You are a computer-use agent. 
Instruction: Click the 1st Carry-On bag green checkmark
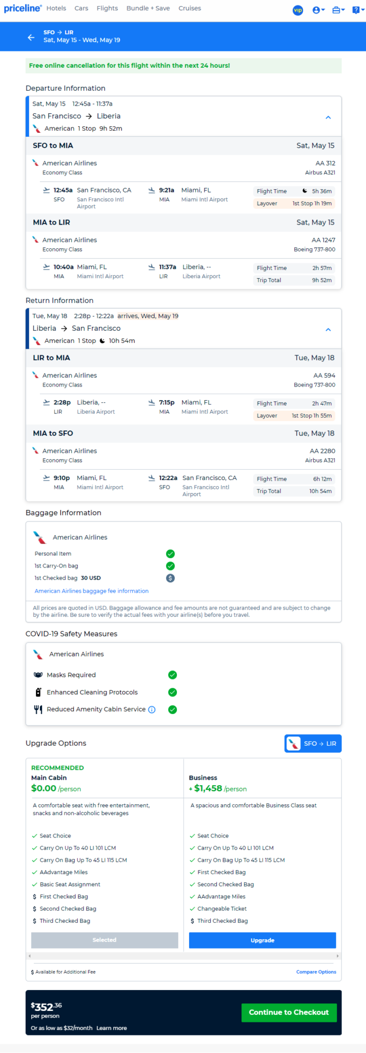tap(170, 566)
